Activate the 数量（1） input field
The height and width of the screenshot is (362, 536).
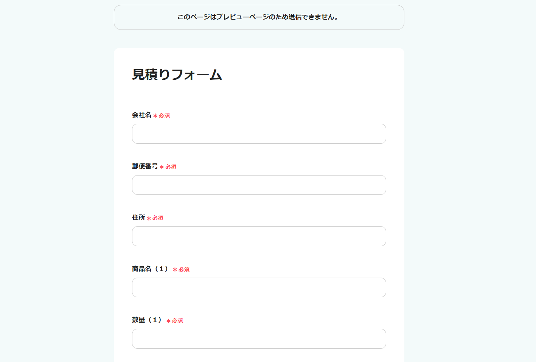tap(259, 339)
